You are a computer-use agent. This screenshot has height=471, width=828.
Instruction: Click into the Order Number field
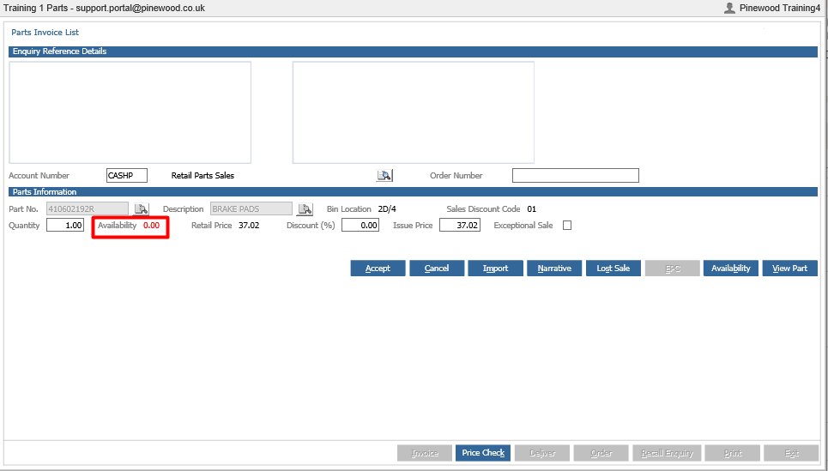pos(576,175)
